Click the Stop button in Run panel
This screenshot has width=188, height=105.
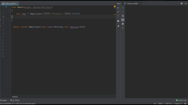click(x=118, y=12)
